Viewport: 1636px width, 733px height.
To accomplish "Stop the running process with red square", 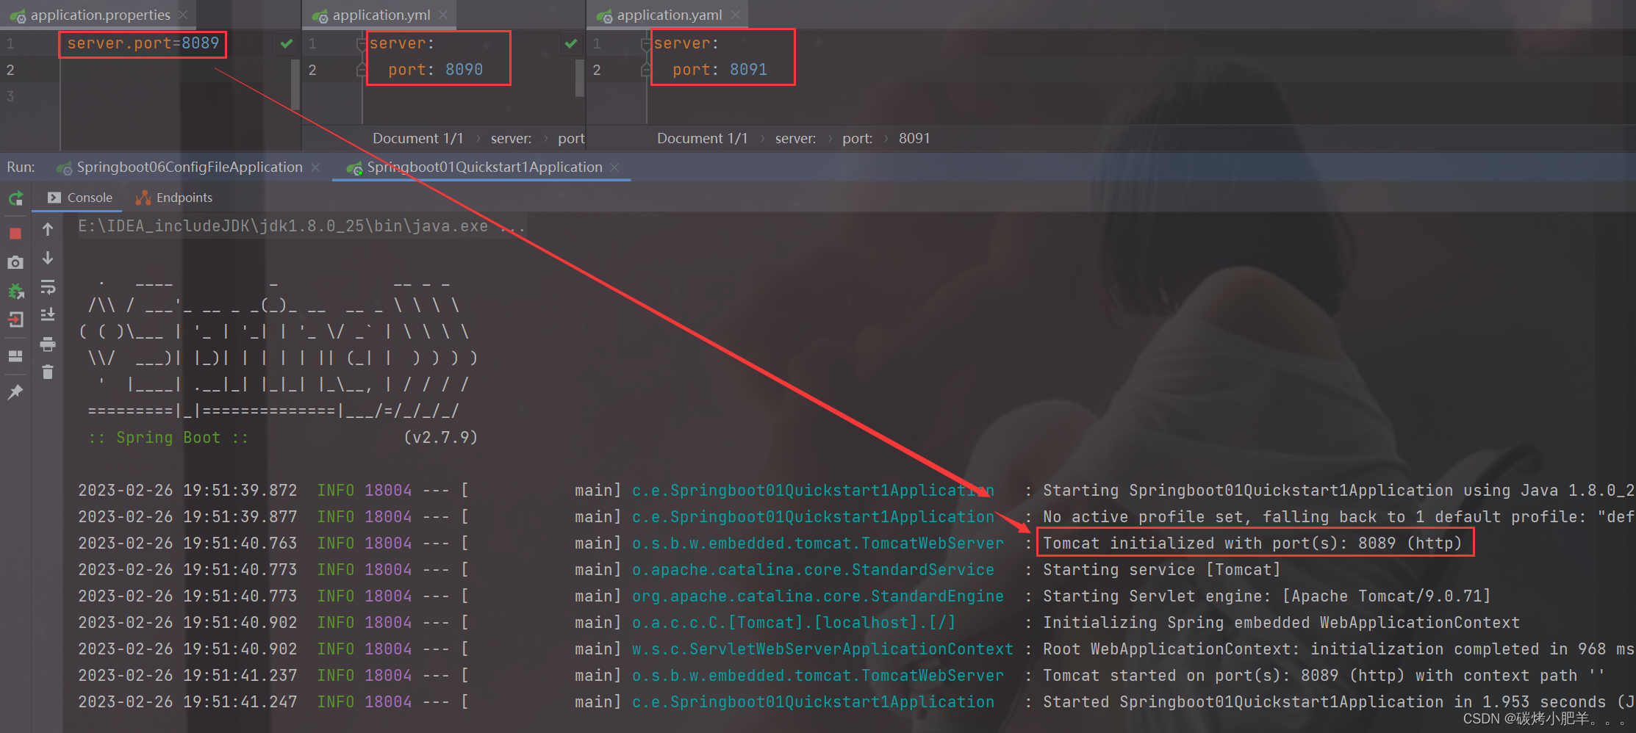I will (x=15, y=234).
